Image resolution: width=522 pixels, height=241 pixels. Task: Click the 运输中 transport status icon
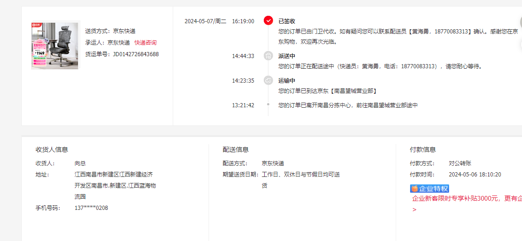[268, 80]
